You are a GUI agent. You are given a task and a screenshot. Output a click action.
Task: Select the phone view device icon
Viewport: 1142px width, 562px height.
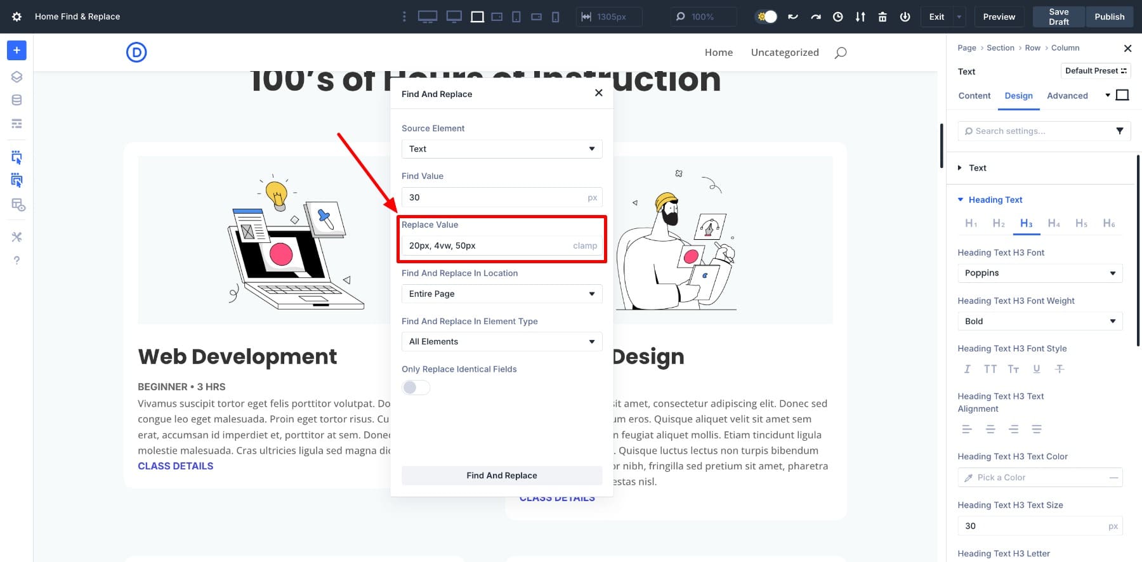click(555, 17)
